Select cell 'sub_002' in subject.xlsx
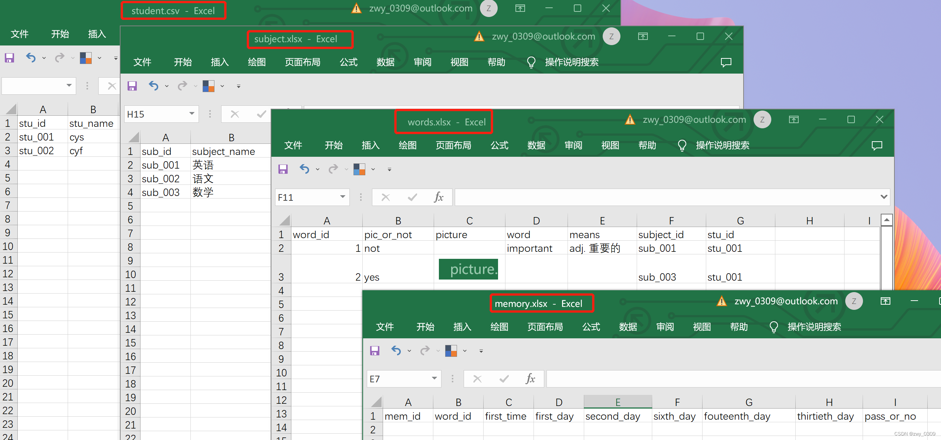Viewport: 941px width, 440px height. coord(165,179)
